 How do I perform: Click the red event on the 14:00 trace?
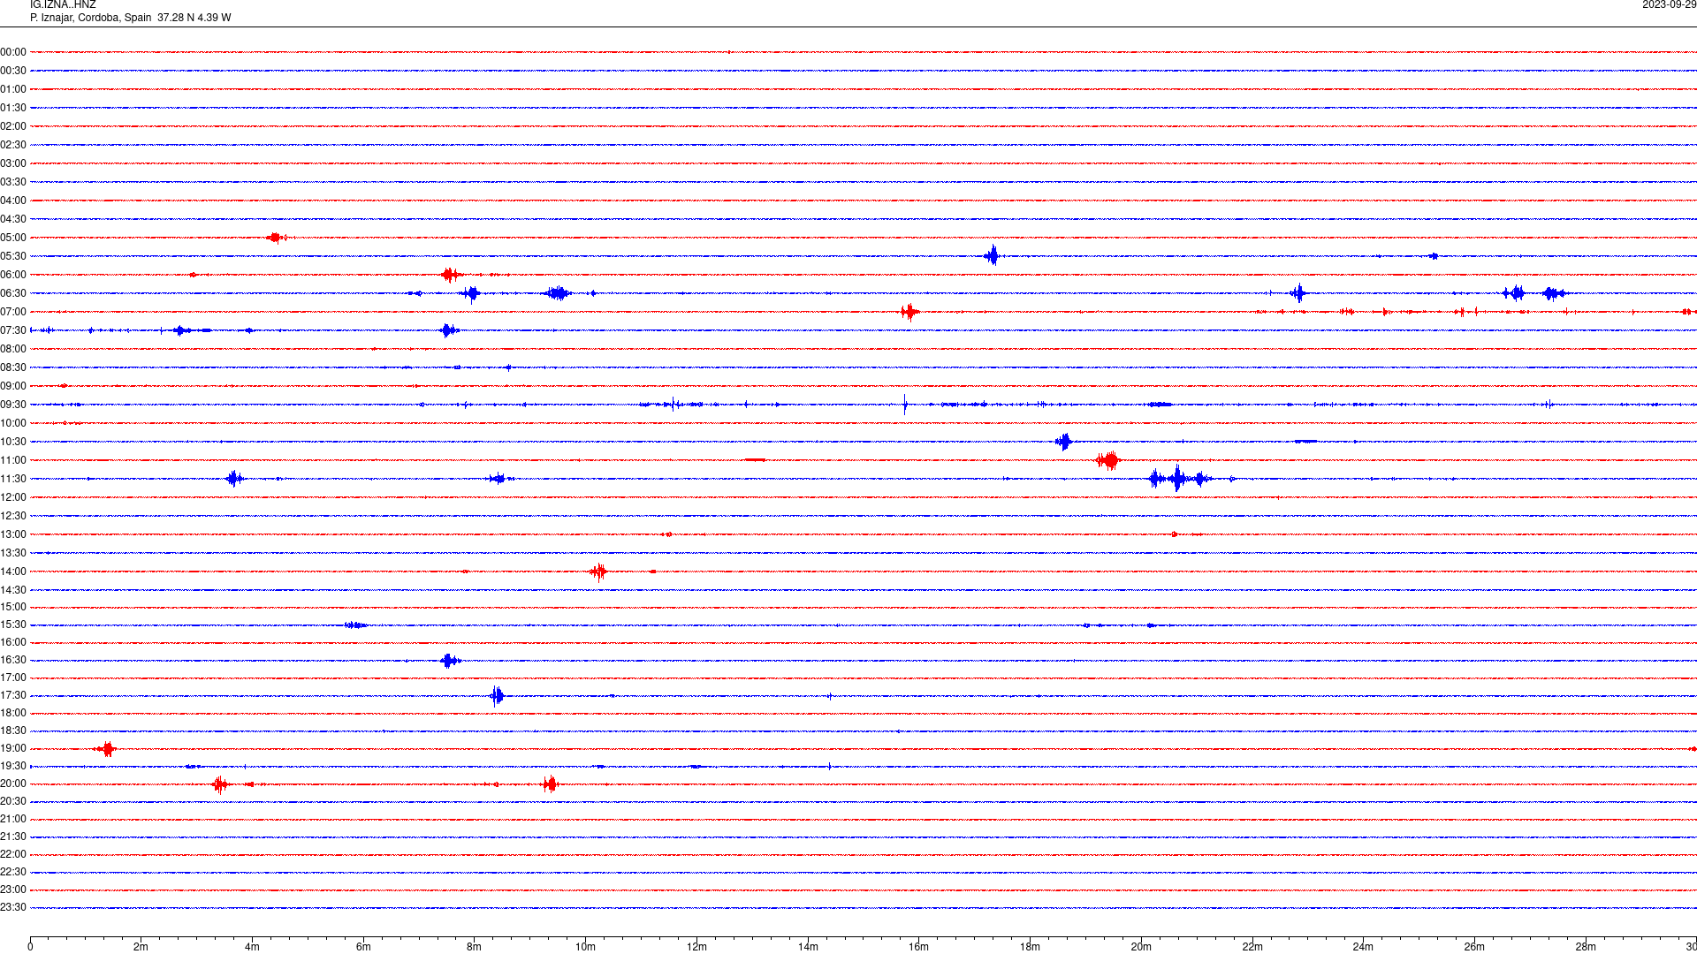click(x=598, y=572)
